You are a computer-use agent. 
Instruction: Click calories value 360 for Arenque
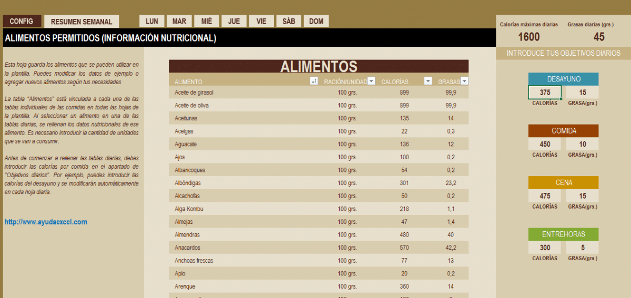pyautogui.click(x=404, y=286)
